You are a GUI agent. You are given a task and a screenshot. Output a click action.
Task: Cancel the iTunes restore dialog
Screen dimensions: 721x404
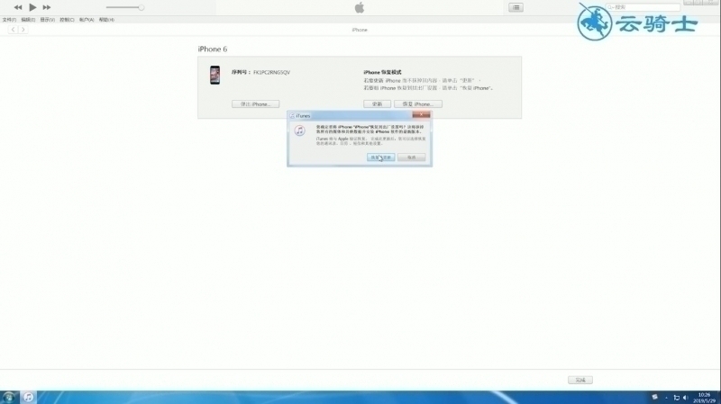(x=412, y=157)
